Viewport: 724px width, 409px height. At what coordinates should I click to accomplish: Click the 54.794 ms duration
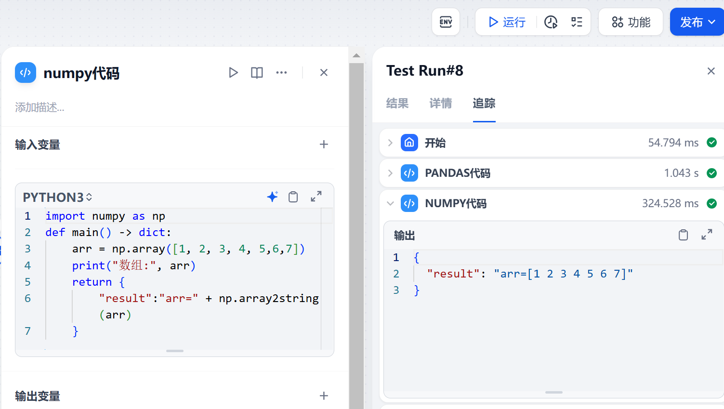click(673, 143)
